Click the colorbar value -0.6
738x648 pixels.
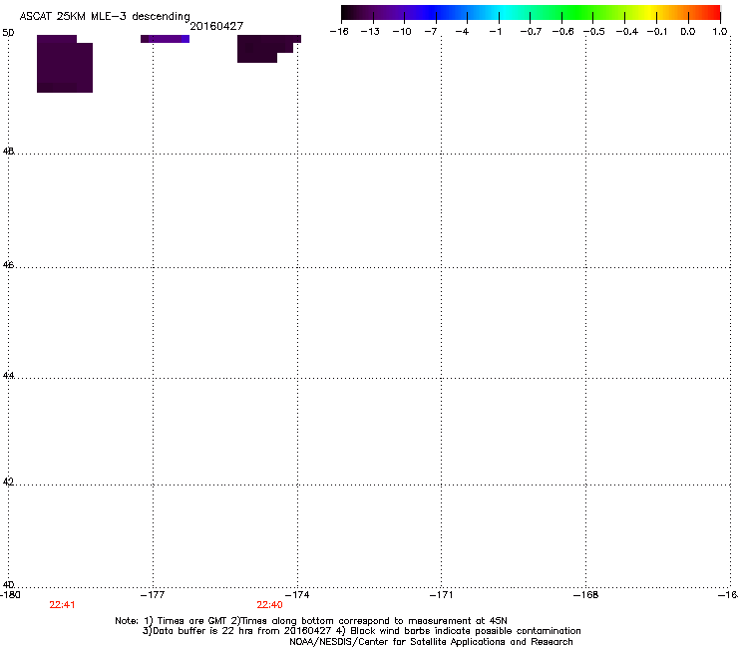click(562, 32)
